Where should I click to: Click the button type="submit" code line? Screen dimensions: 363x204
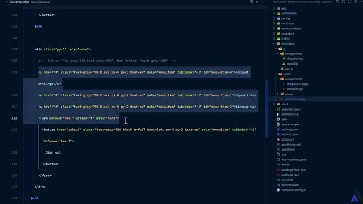pyautogui.click(x=149, y=130)
